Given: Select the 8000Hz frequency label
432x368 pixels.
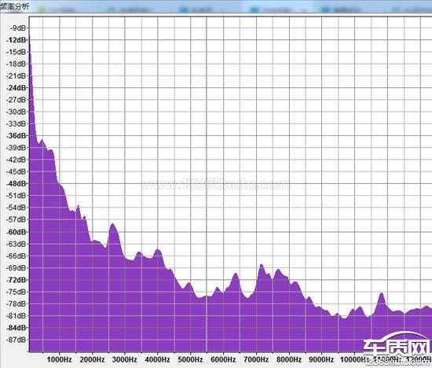Looking at the screenshot, I should pyautogui.click(x=289, y=359).
